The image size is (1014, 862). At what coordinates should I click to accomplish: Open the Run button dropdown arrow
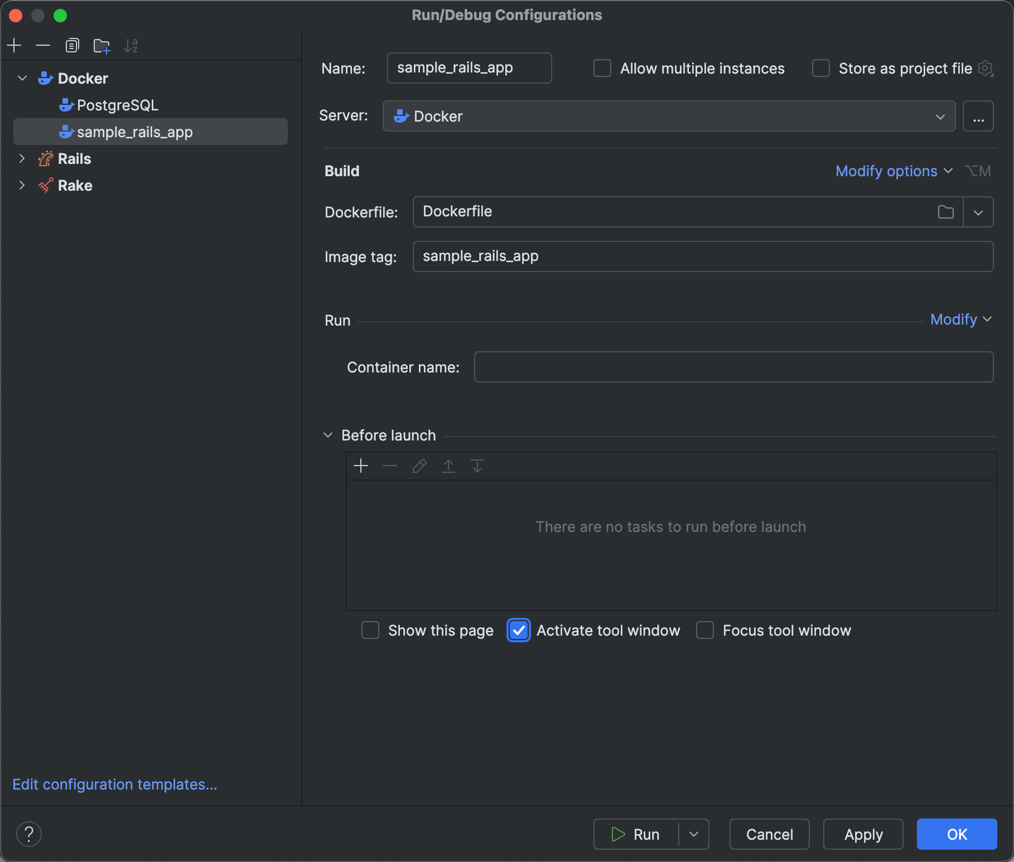pos(694,834)
